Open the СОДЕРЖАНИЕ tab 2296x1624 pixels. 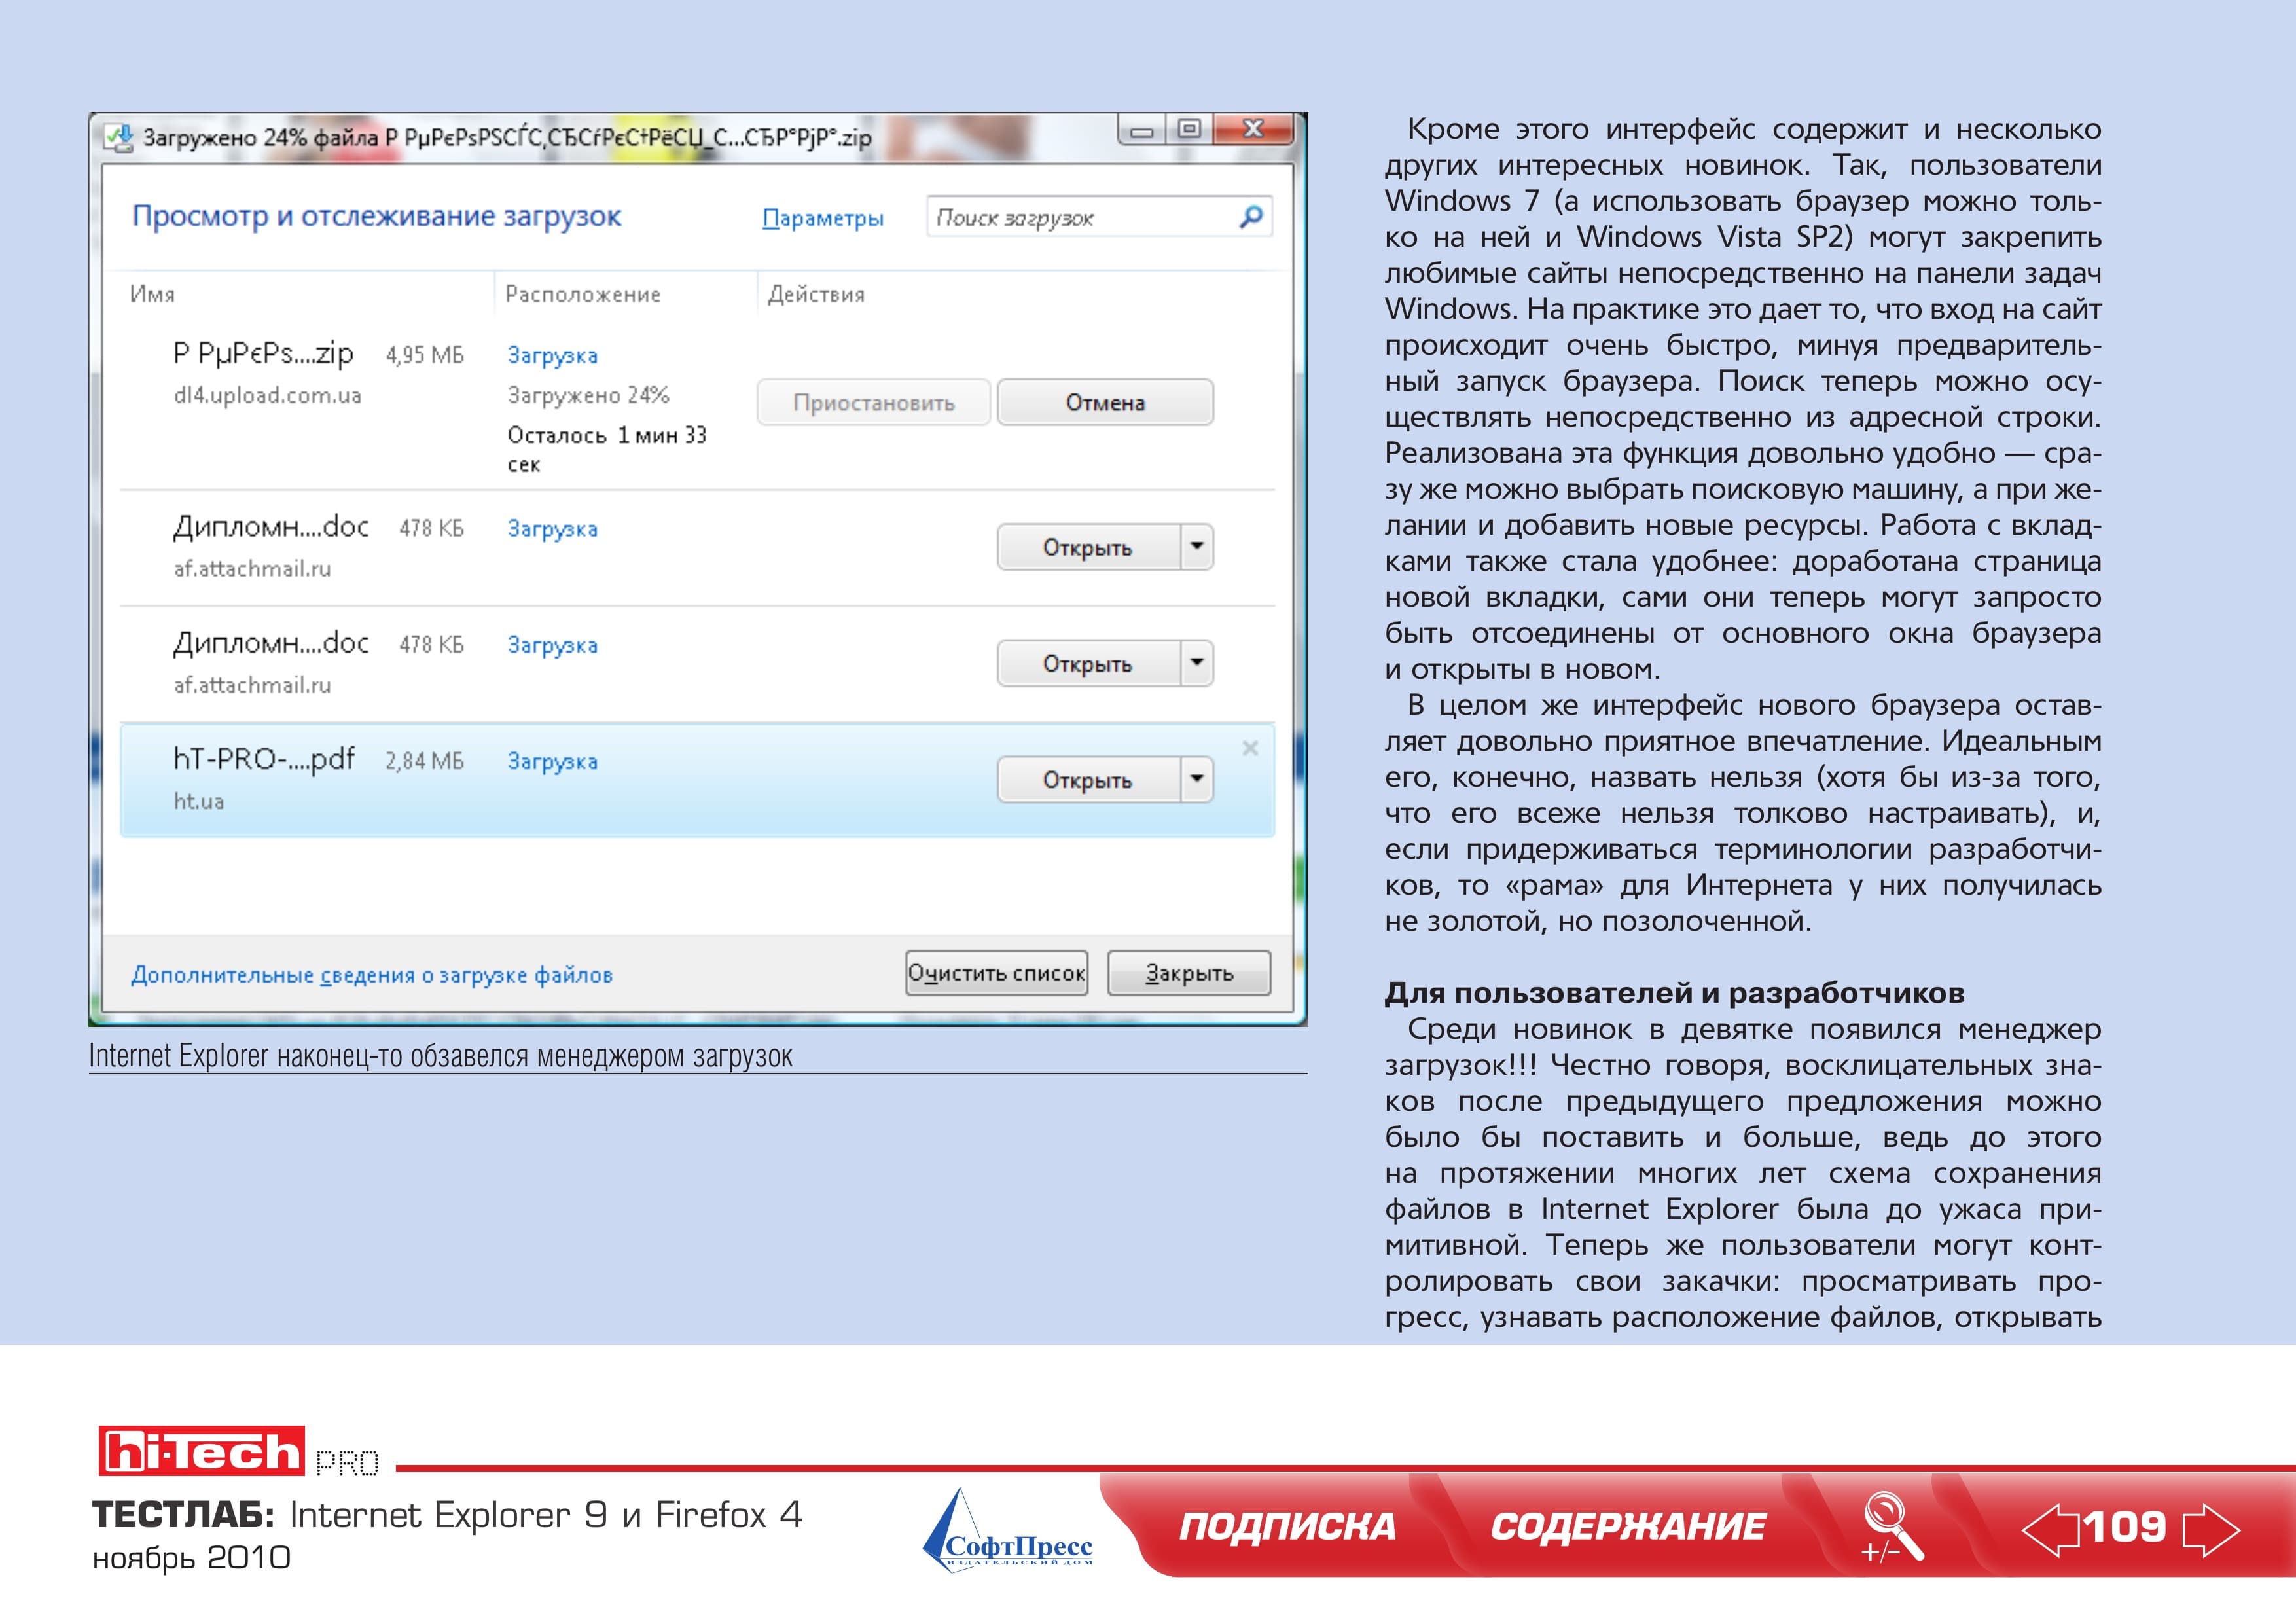click(1628, 1526)
